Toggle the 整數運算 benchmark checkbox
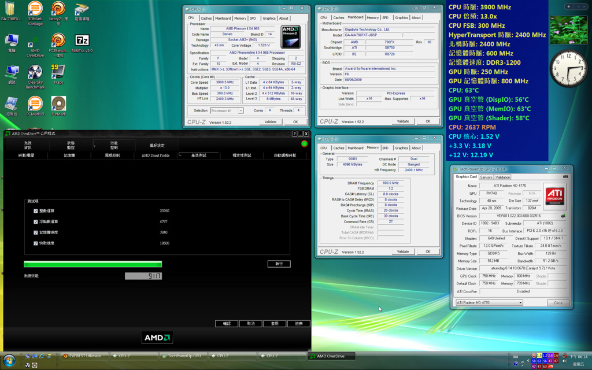 click(x=35, y=211)
